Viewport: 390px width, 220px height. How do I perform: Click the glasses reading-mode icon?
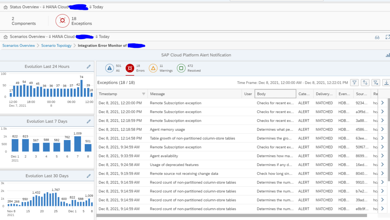tap(377, 37)
